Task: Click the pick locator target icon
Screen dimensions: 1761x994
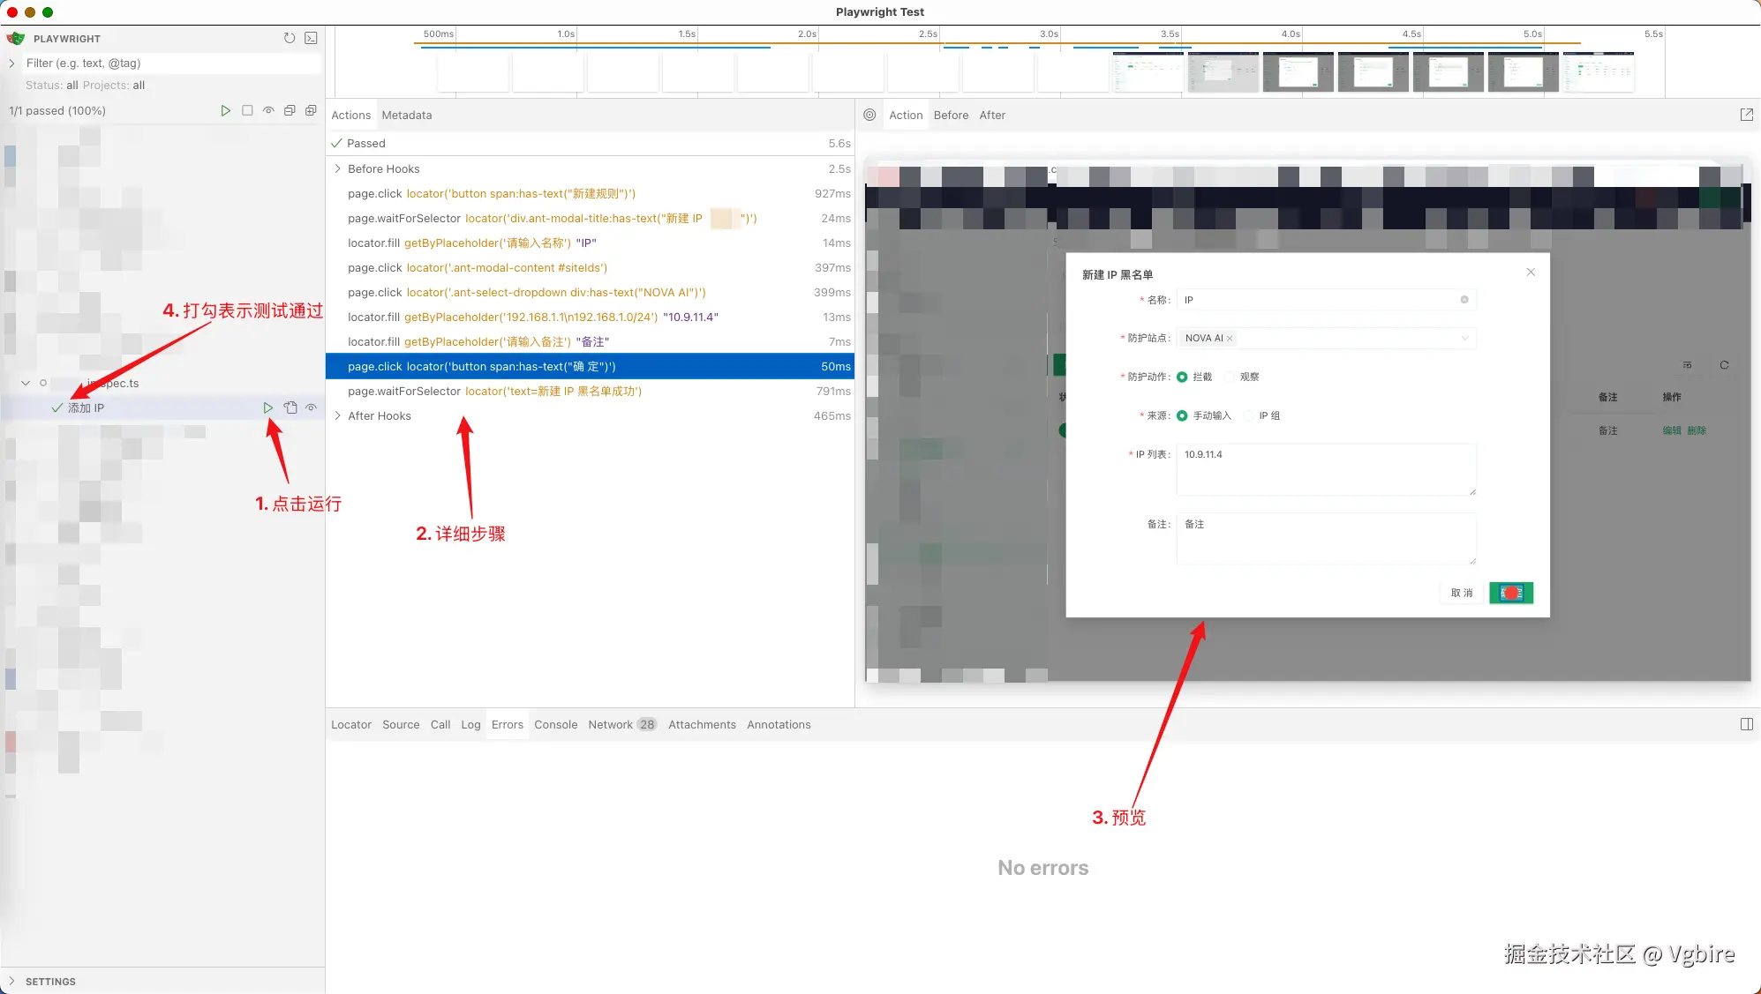Action: pos(869,115)
